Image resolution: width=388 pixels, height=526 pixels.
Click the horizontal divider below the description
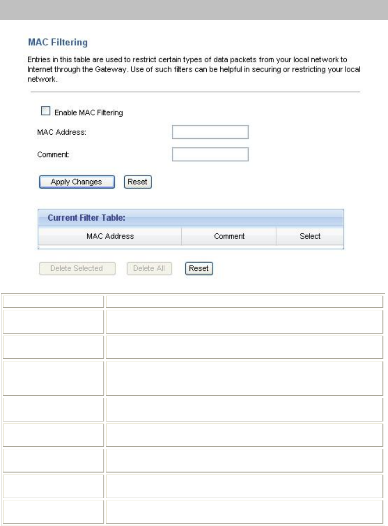[195, 92]
